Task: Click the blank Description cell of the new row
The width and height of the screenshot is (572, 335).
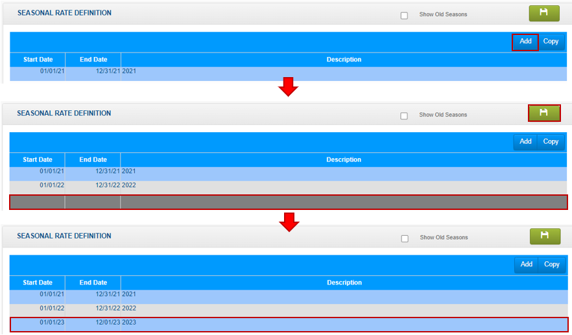Action: pos(344,202)
